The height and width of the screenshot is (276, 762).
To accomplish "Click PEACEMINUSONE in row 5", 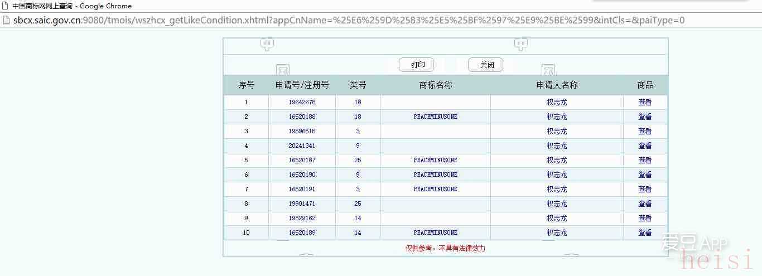I will coord(435,161).
